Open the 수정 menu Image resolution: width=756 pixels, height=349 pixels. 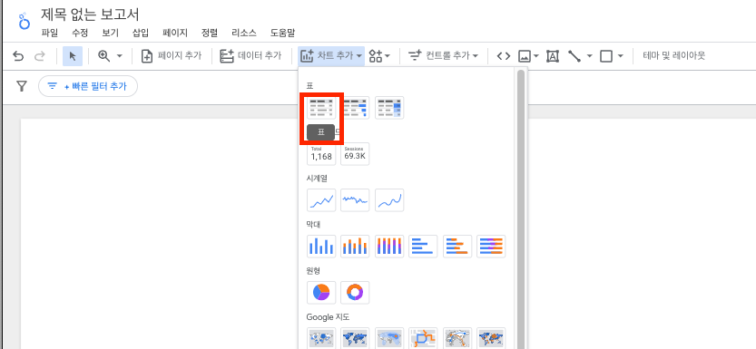80,34
